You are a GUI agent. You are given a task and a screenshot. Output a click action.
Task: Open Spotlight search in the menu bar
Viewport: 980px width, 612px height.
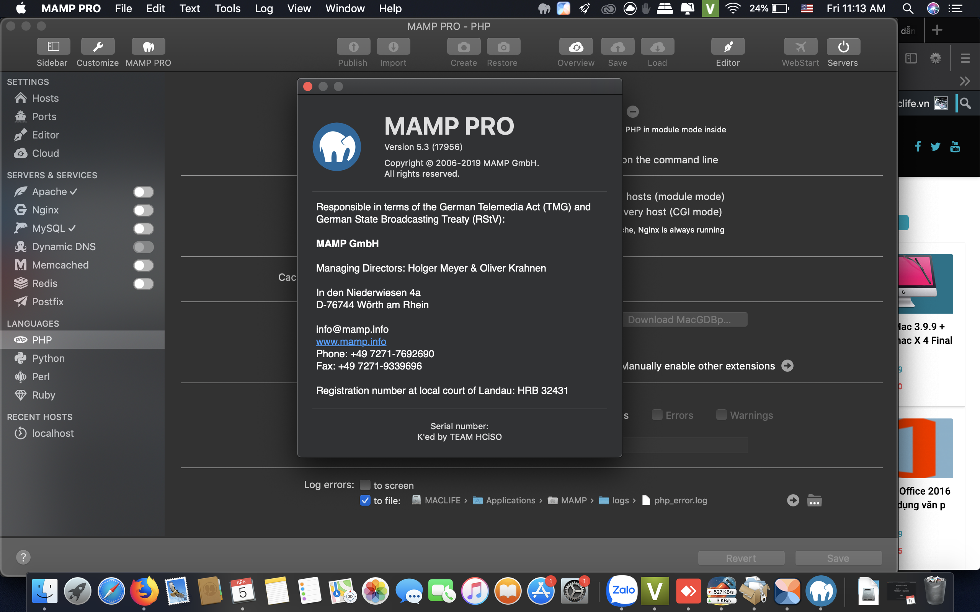click(908, 8)
